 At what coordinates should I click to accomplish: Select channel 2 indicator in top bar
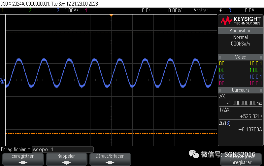[x=30, y=11]
